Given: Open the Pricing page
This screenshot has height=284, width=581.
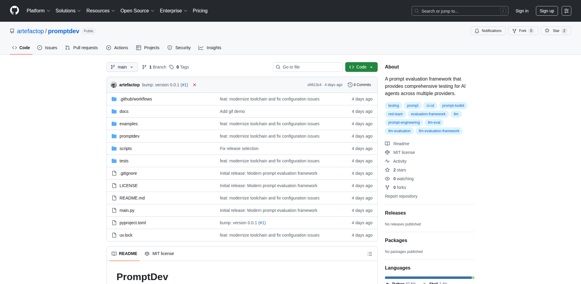Looking at the screenshot, I should pyautogui.click(x=200, y=11).
